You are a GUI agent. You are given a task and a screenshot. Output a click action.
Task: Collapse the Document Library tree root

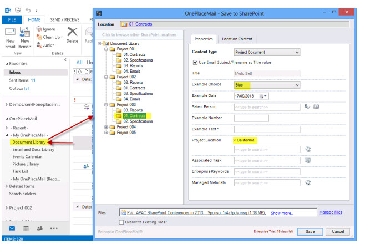(99, 43)
